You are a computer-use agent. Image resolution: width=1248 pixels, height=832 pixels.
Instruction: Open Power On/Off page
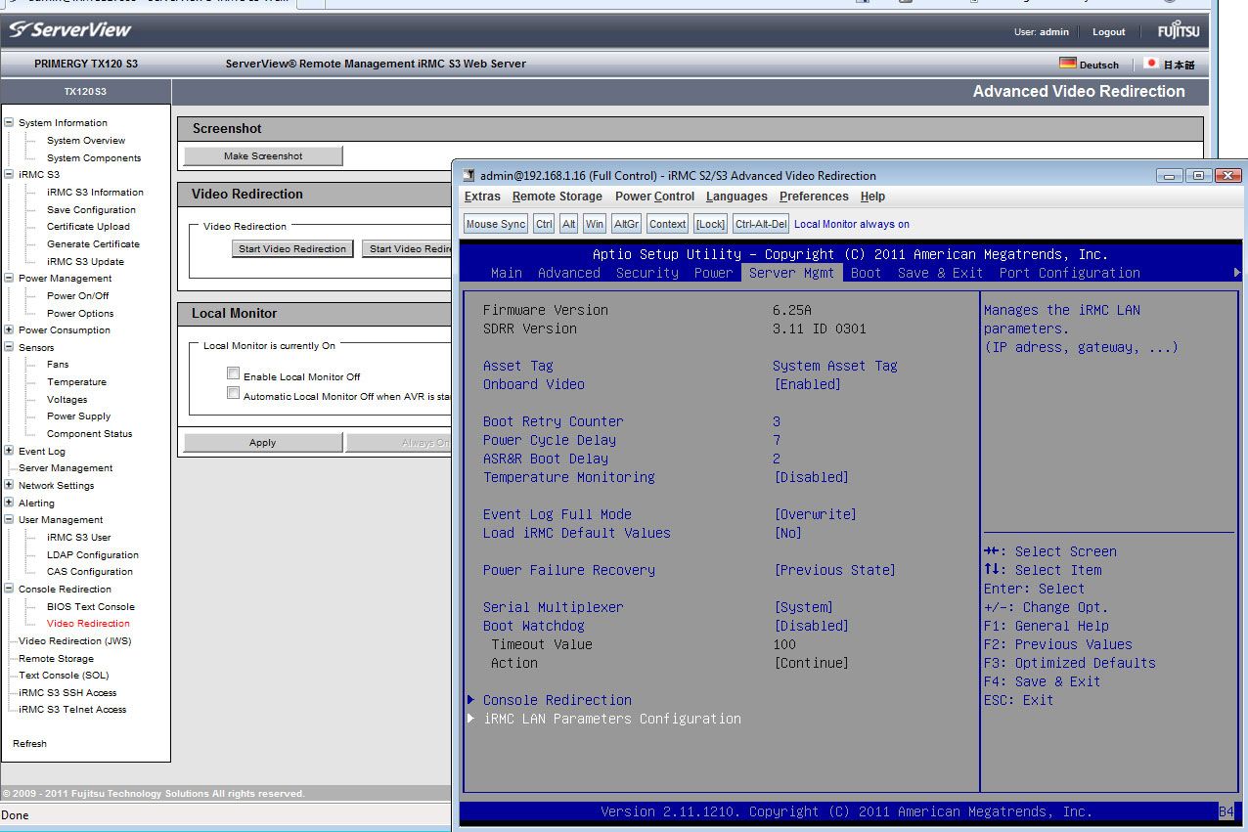coord(78,295)
